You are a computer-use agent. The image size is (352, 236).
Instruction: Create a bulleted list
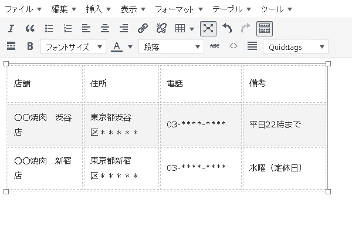click(x=49, y=28)
